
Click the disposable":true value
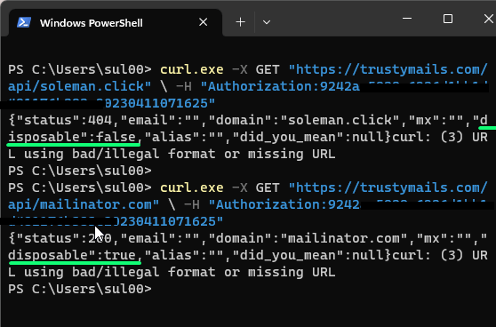[x=72, y=256]
